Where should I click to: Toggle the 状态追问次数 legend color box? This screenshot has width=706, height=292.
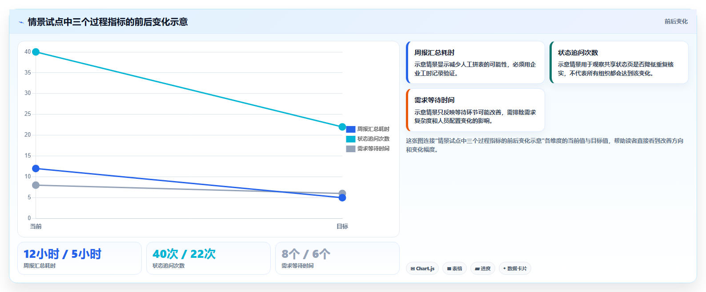click(x=351, y=139)
